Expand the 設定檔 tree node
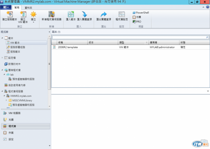 click(2, 57)
